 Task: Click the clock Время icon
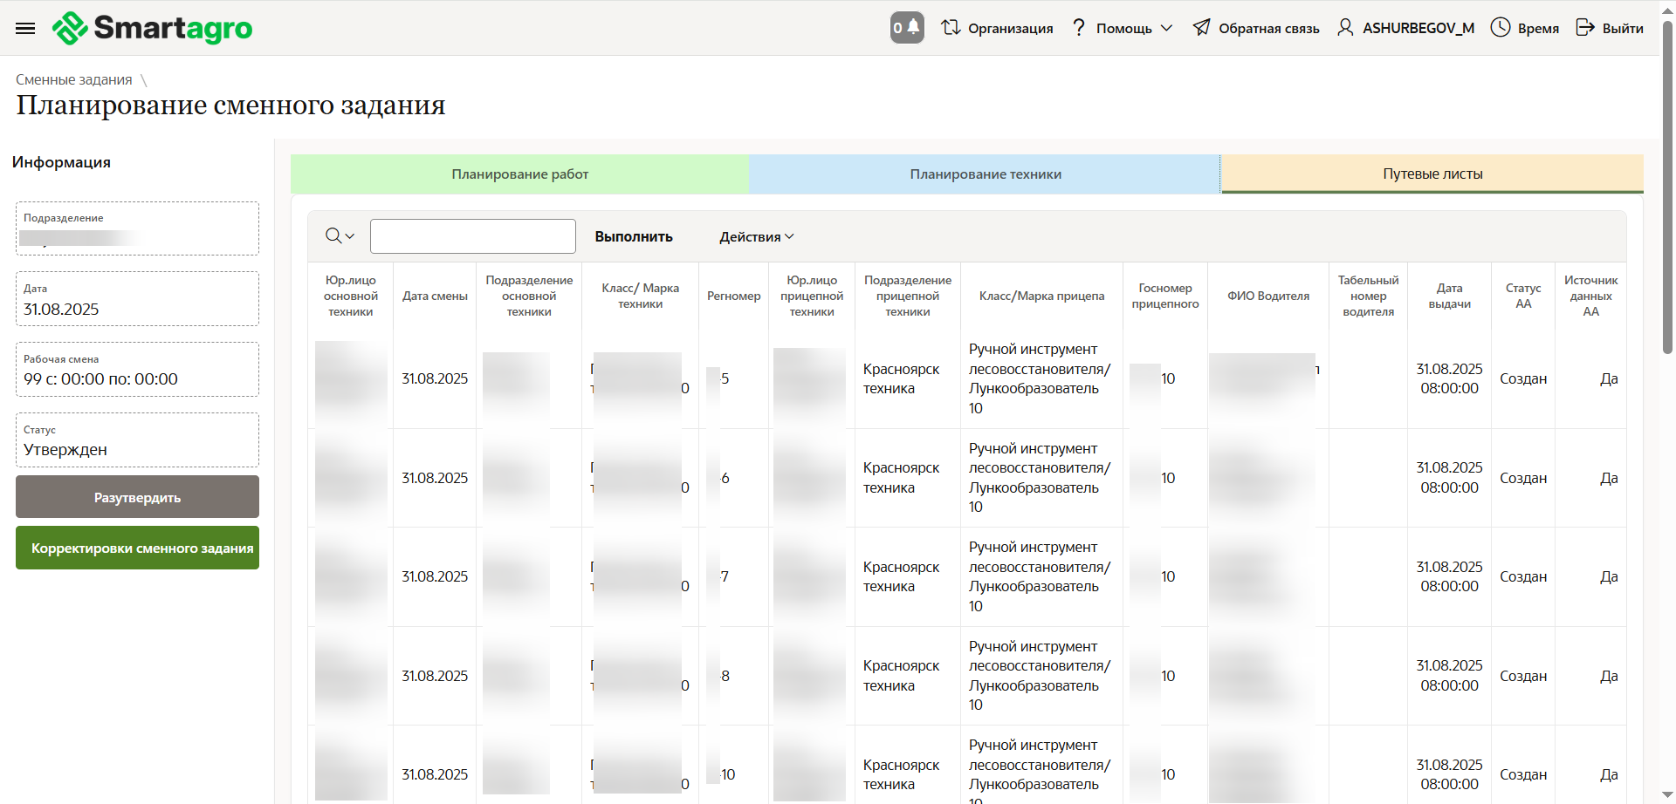point(1501,28)
